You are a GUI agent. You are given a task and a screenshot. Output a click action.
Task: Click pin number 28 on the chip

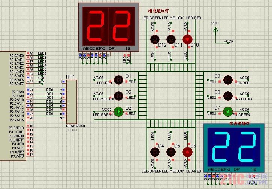tap(31, 118)
